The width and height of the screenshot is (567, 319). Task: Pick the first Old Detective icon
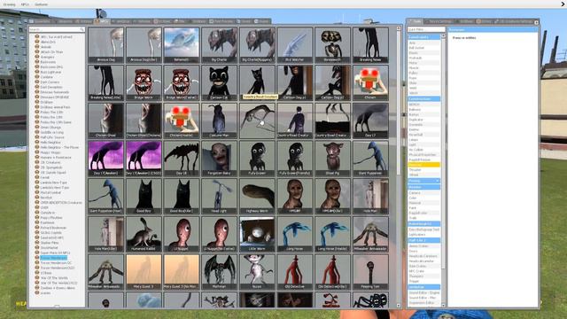pos(295,272)
